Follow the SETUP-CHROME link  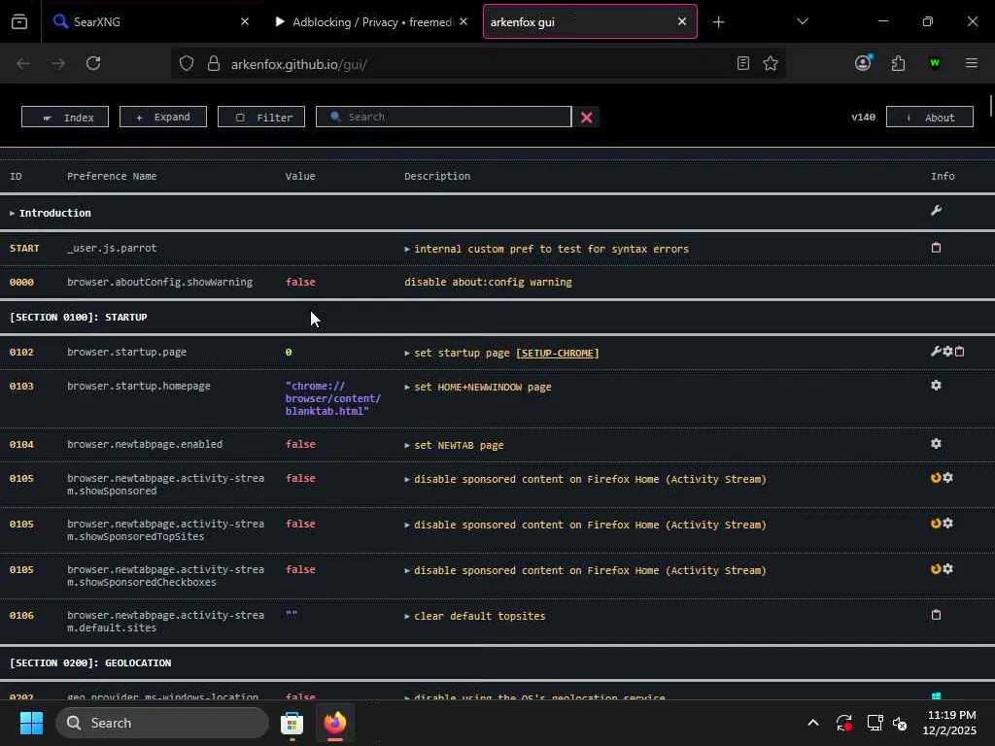557,354
